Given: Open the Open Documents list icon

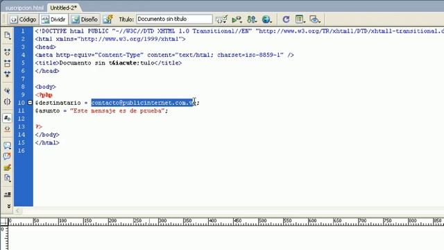Looking at the screenshot, I should [8, 35].
